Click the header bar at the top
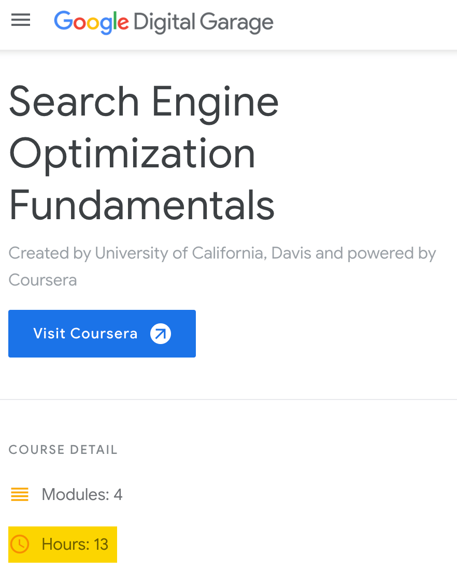 click(x=228, y=24)
